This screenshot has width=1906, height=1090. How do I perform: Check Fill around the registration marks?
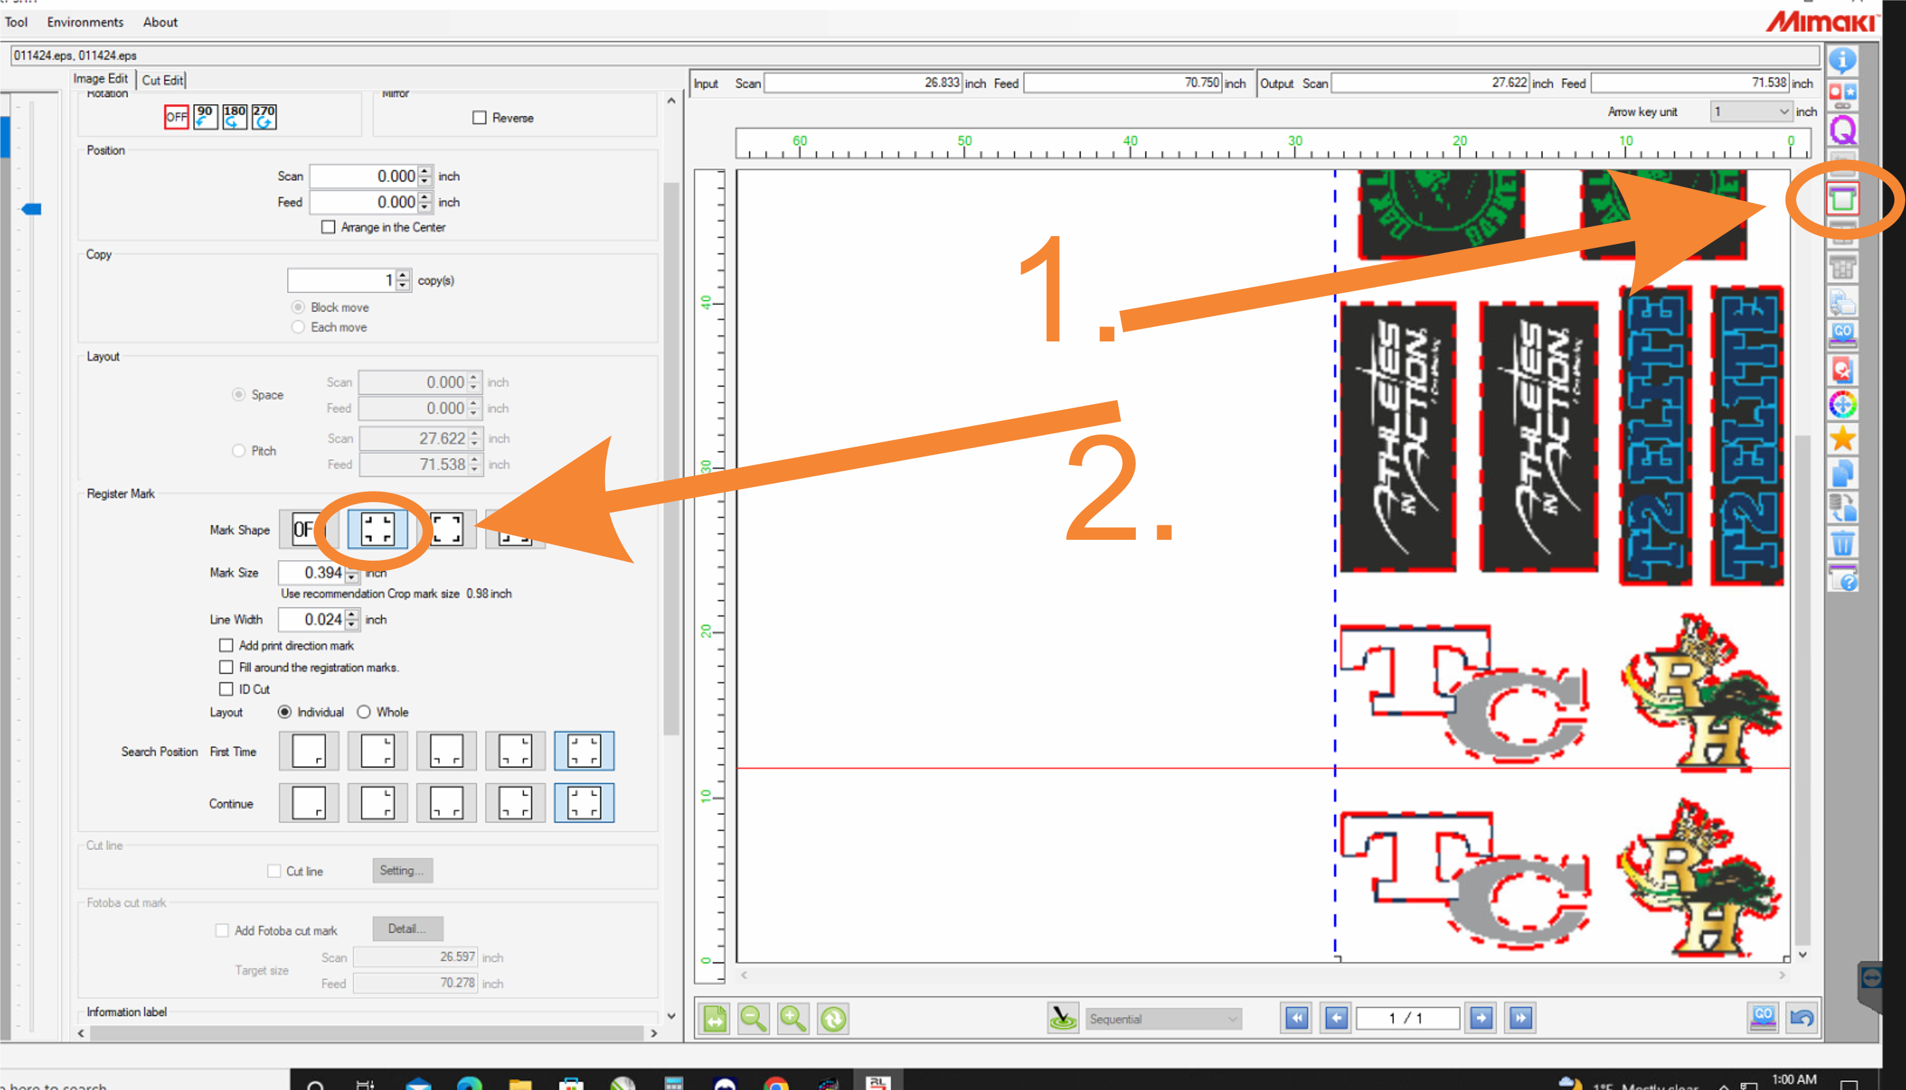pos(226,667)
